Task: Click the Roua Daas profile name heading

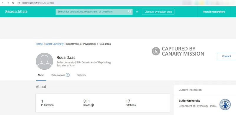Action: pyautogui.click(x=66, y=57)
